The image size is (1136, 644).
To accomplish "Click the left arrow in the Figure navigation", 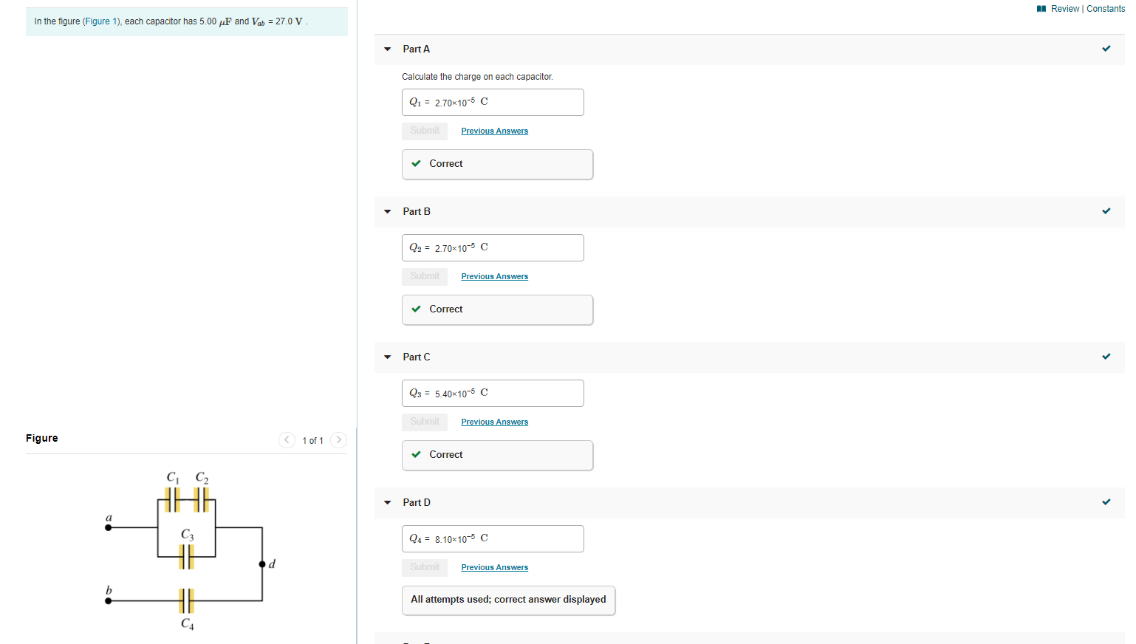I will click(x=287, y=439).
